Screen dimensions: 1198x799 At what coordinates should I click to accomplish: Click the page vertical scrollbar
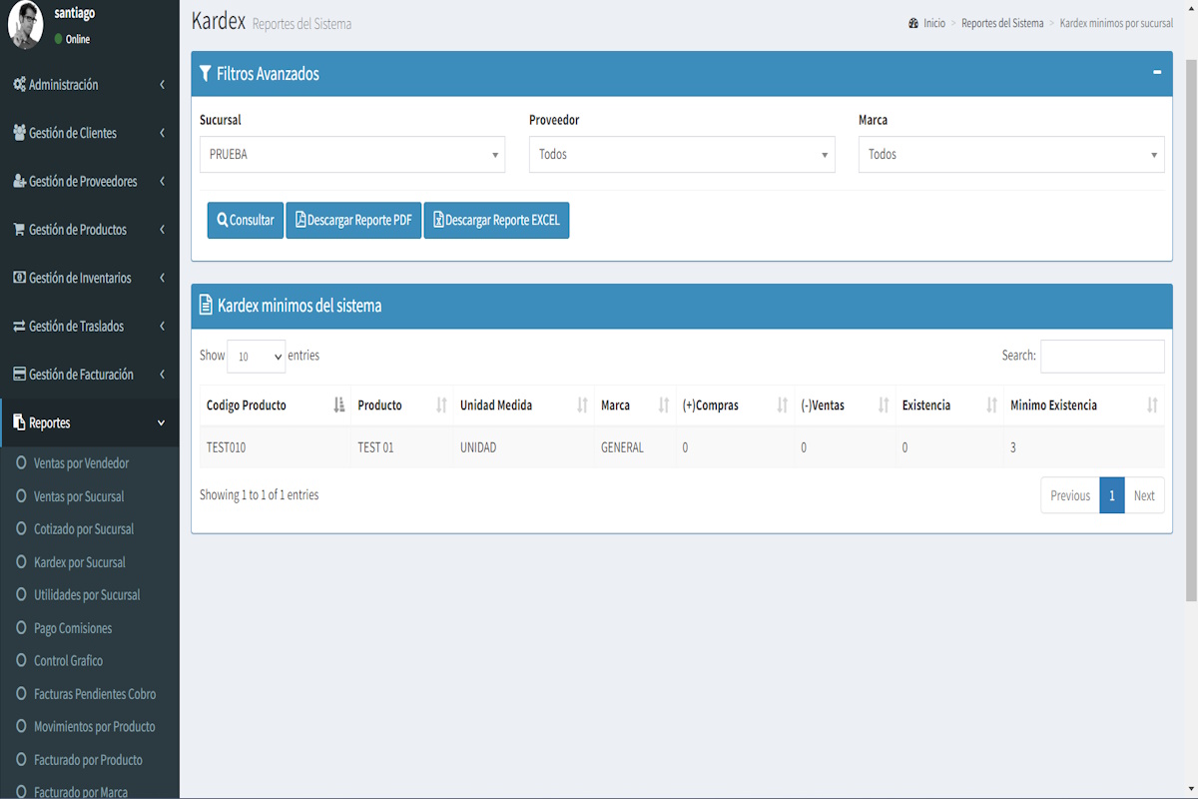point(1190,330)
